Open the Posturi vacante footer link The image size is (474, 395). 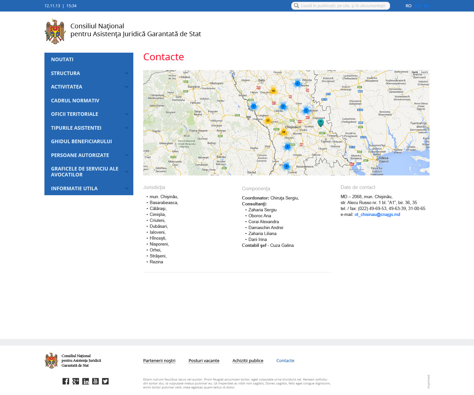(x=204, y=361)
